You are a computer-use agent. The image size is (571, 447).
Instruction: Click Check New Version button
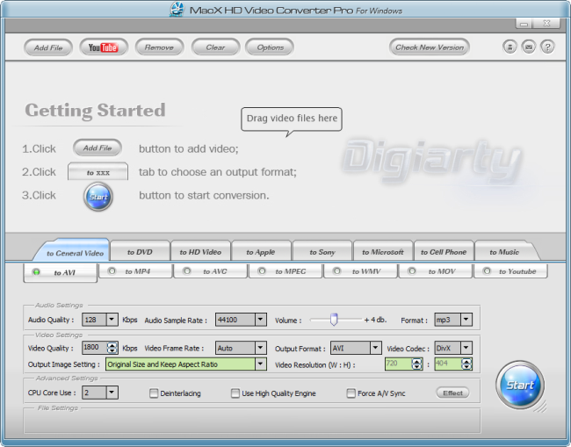point(430,47)
